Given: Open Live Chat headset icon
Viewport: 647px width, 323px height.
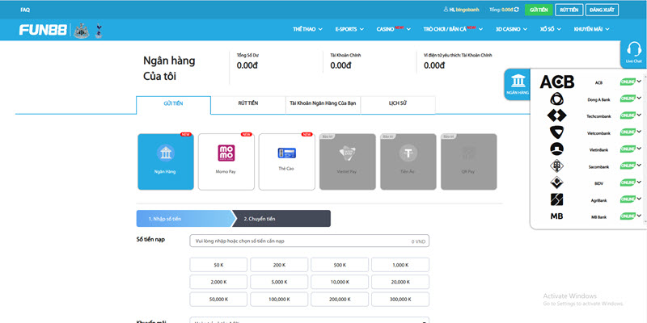Looking at the screenshot, I should [634, 49].
